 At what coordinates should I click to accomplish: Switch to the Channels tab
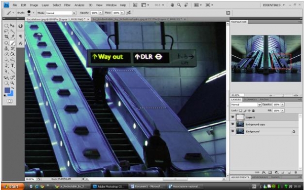click(x=250, y=99)
